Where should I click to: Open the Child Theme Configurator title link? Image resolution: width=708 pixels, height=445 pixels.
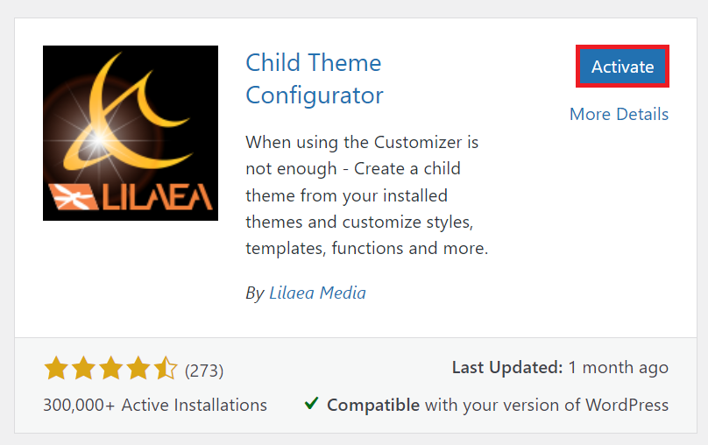pyautogui.click(x=314, y=78)
